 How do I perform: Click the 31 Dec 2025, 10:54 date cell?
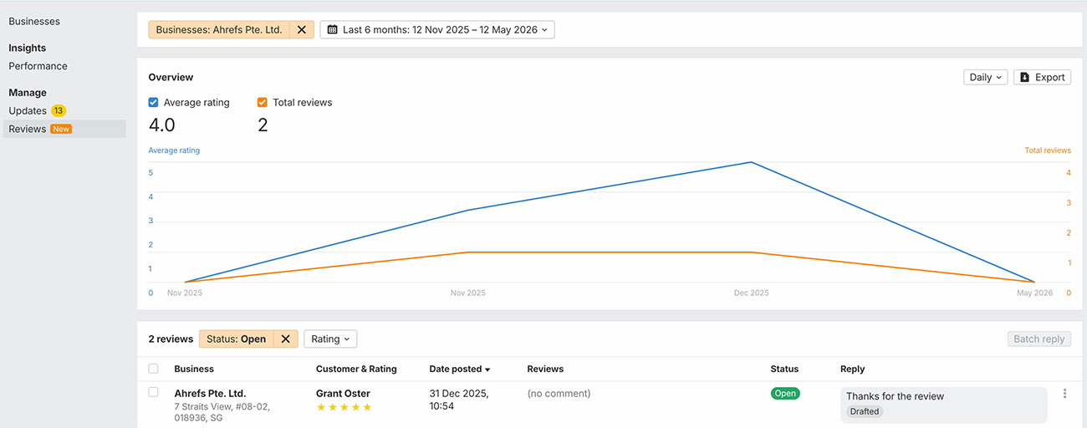(x=459, y=399)
